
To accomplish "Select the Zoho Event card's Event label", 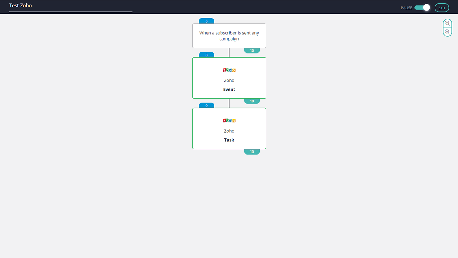I will coord(229,89).
